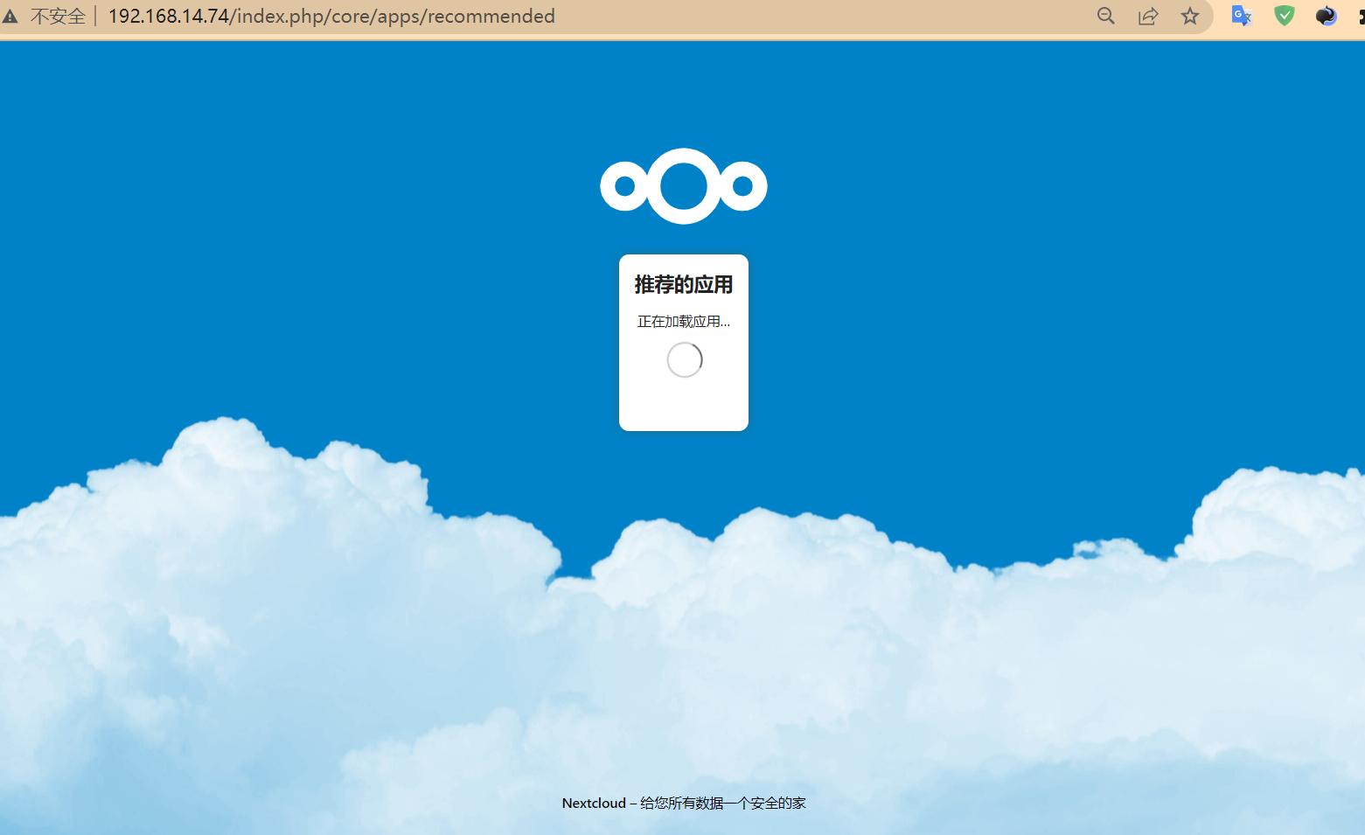Image resolution: width=1365 pixels, height=835 pixels.
Task: Click the right small circle of the logo
Action: pyautogui.click(x=743, y=186)
